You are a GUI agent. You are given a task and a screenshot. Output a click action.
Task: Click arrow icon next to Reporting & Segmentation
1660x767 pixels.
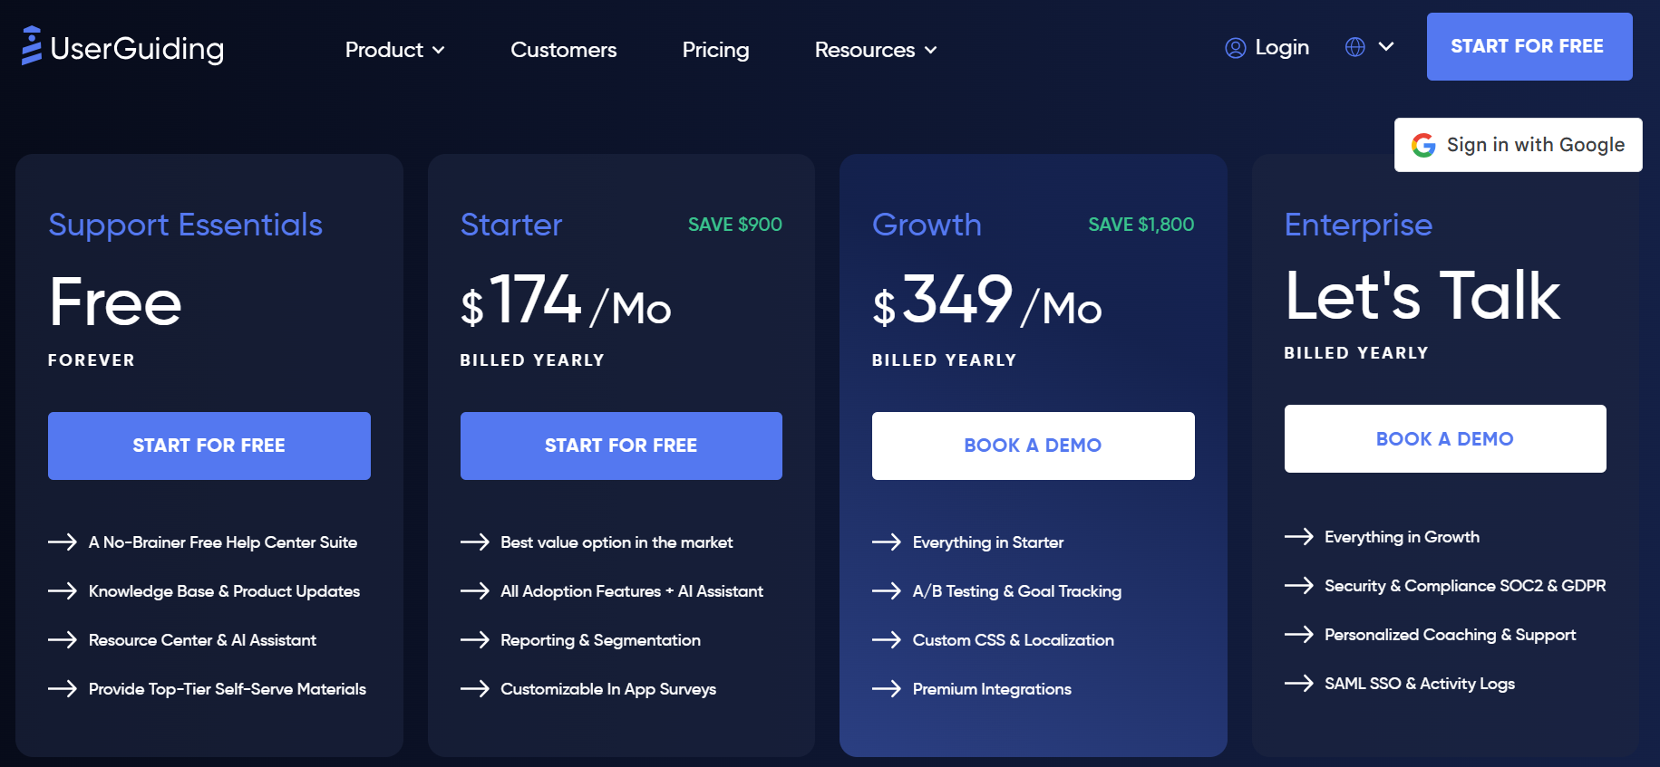click(x=475, y=640)
